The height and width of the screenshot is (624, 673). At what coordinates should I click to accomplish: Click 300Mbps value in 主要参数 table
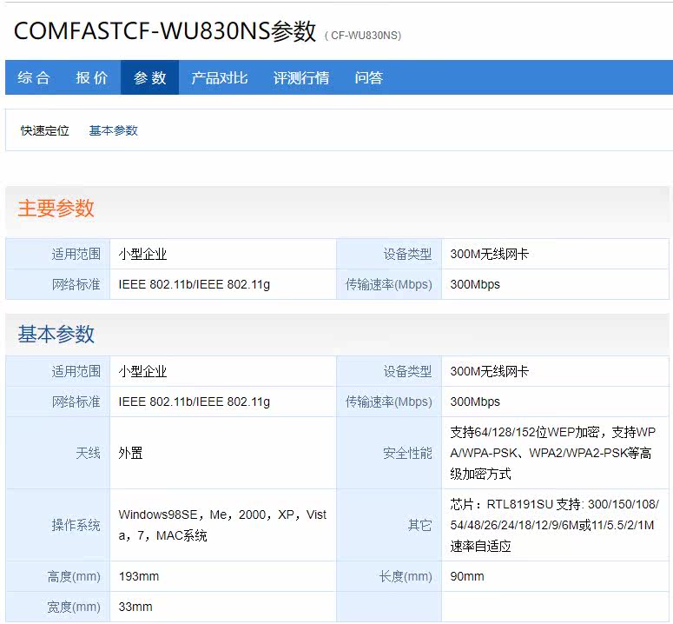pyautogui.click(x=475, y=284)
